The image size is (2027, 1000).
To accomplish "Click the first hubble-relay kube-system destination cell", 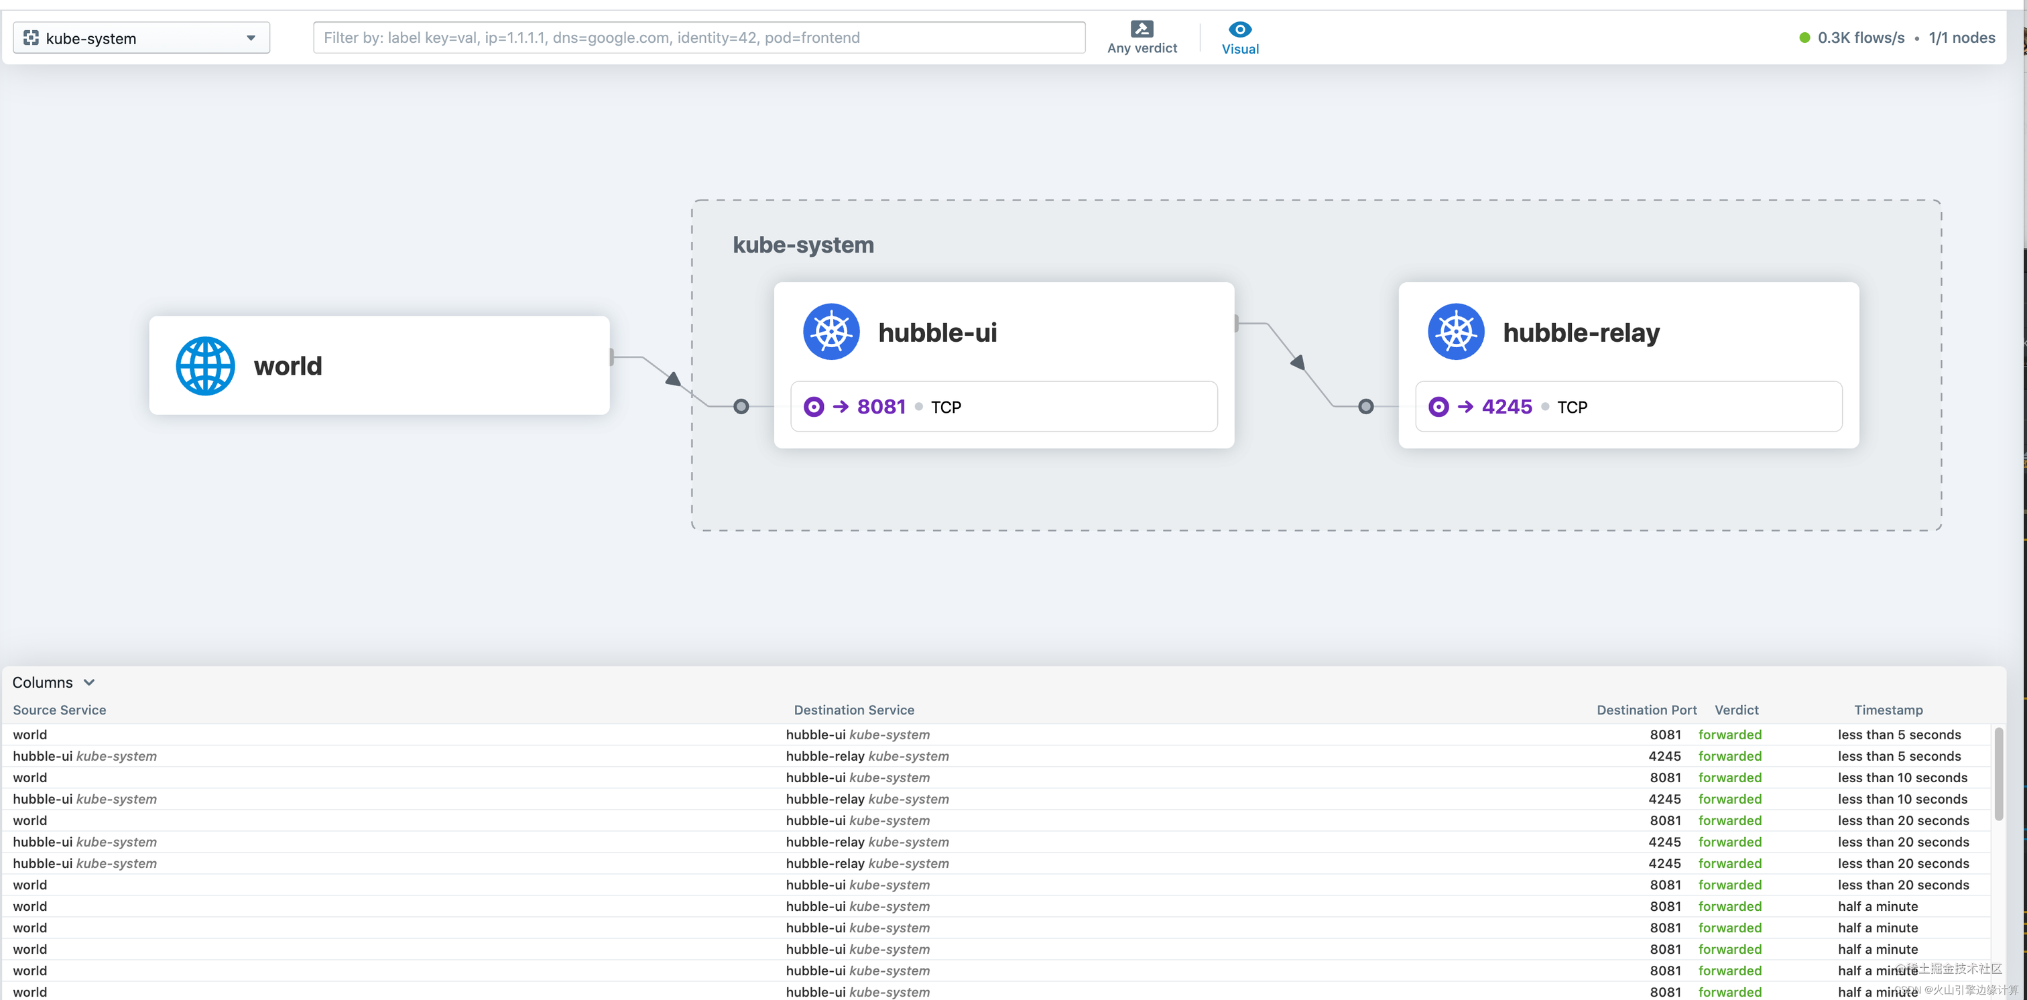I will [867, 756].
